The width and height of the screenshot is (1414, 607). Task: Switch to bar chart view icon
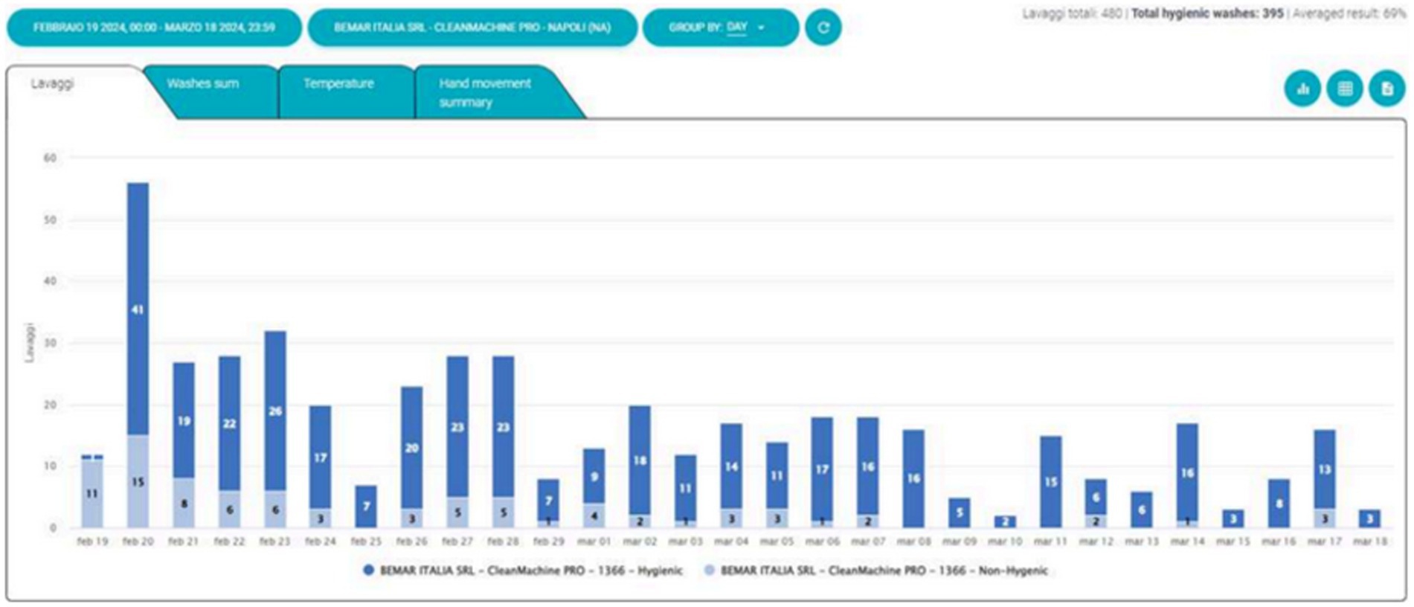point(1302,89)
